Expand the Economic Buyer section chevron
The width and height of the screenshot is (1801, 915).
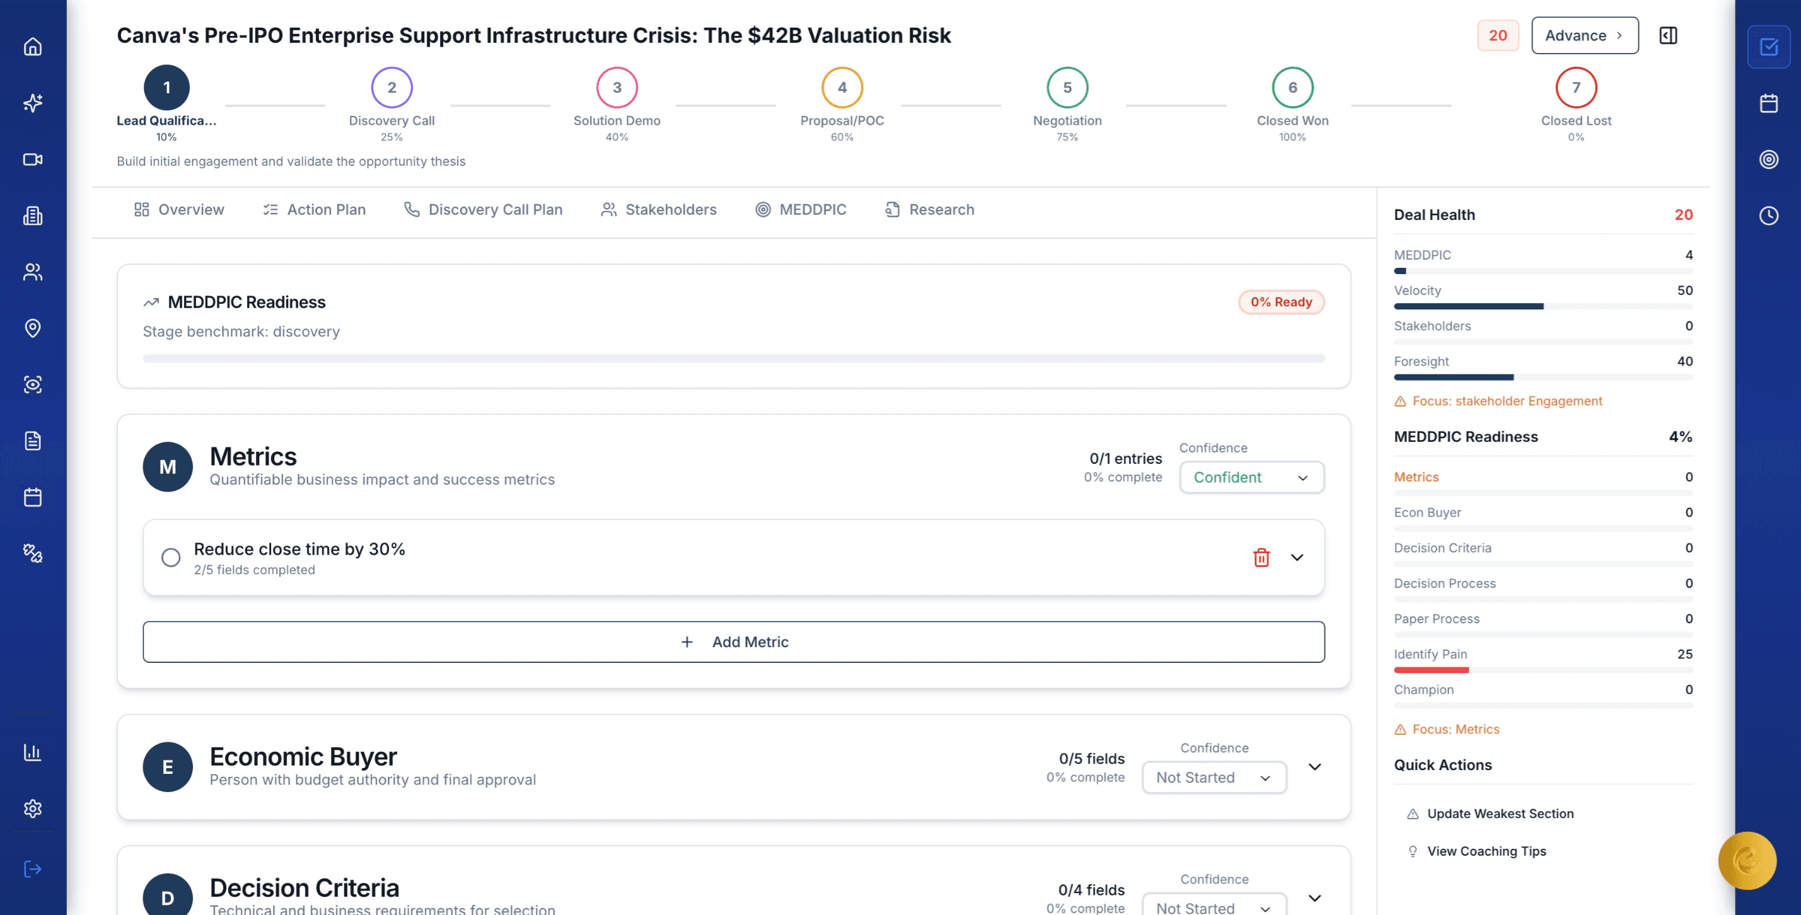pos(1314,767)
